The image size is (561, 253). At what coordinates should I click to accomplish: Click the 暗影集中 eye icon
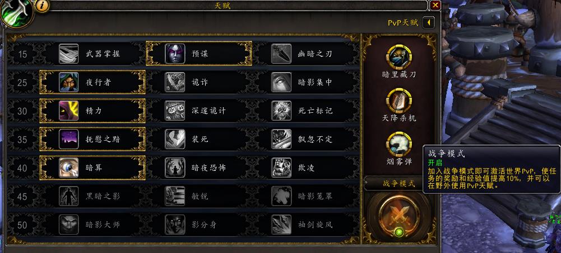tap(281, 82)
